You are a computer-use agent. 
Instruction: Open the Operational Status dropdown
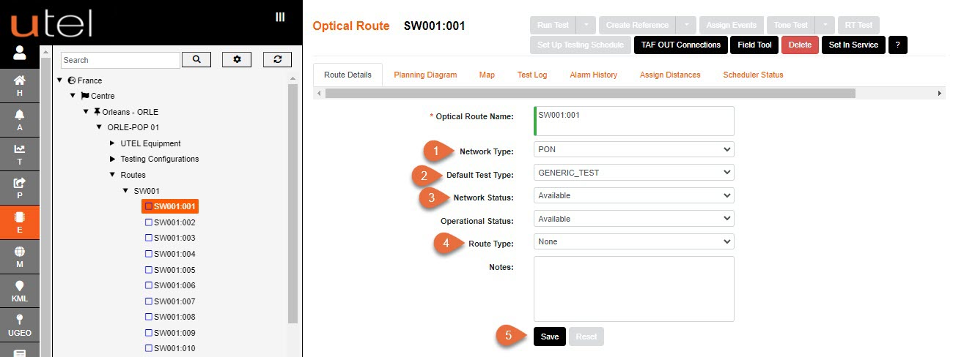(633, 219)
